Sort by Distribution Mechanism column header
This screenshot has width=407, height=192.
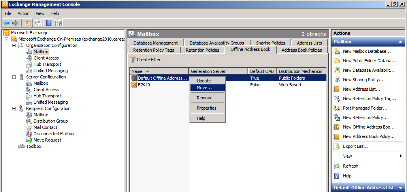click(x=301, y=71)
